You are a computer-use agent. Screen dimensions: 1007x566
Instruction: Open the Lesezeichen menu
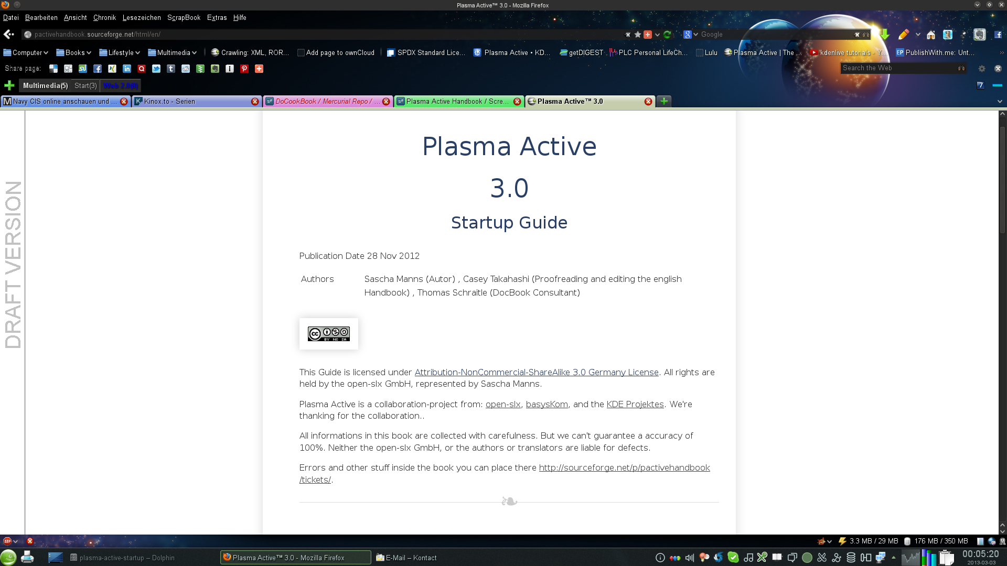click(x=142, y=17)
